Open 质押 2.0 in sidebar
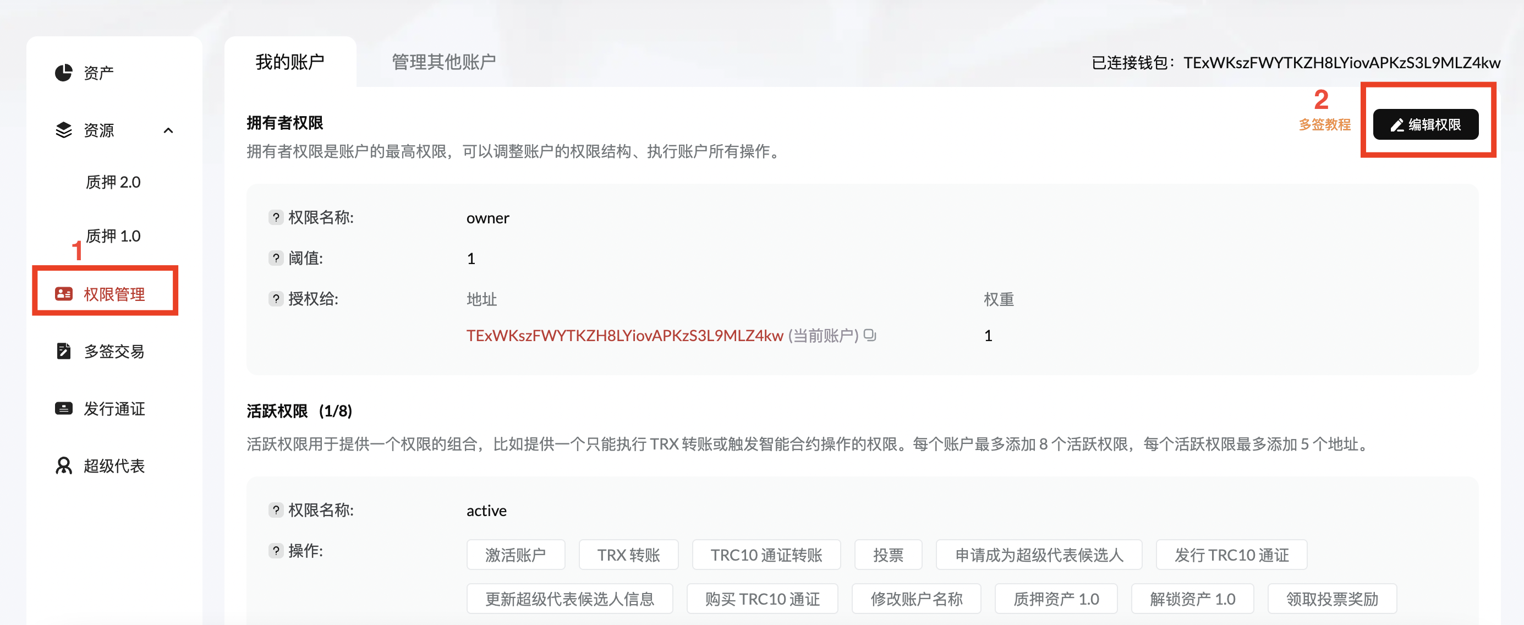 (113, 182)
